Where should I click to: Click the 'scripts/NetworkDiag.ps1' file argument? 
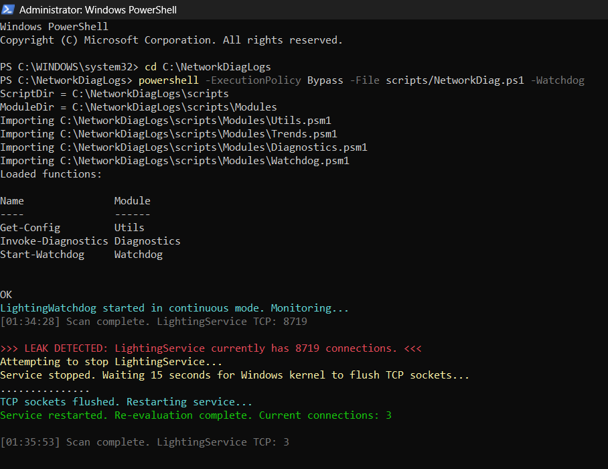(455, 80)
